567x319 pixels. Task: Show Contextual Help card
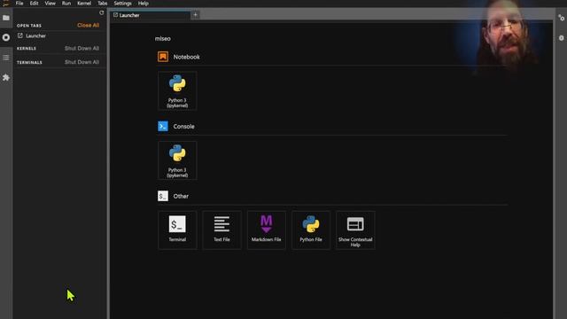355,230
